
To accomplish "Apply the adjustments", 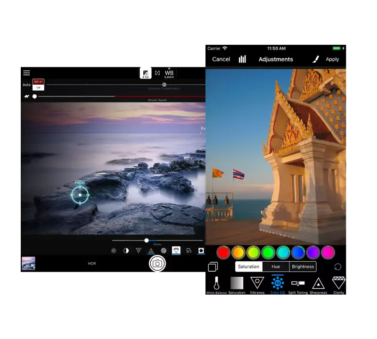I will (x=332, y=59).
